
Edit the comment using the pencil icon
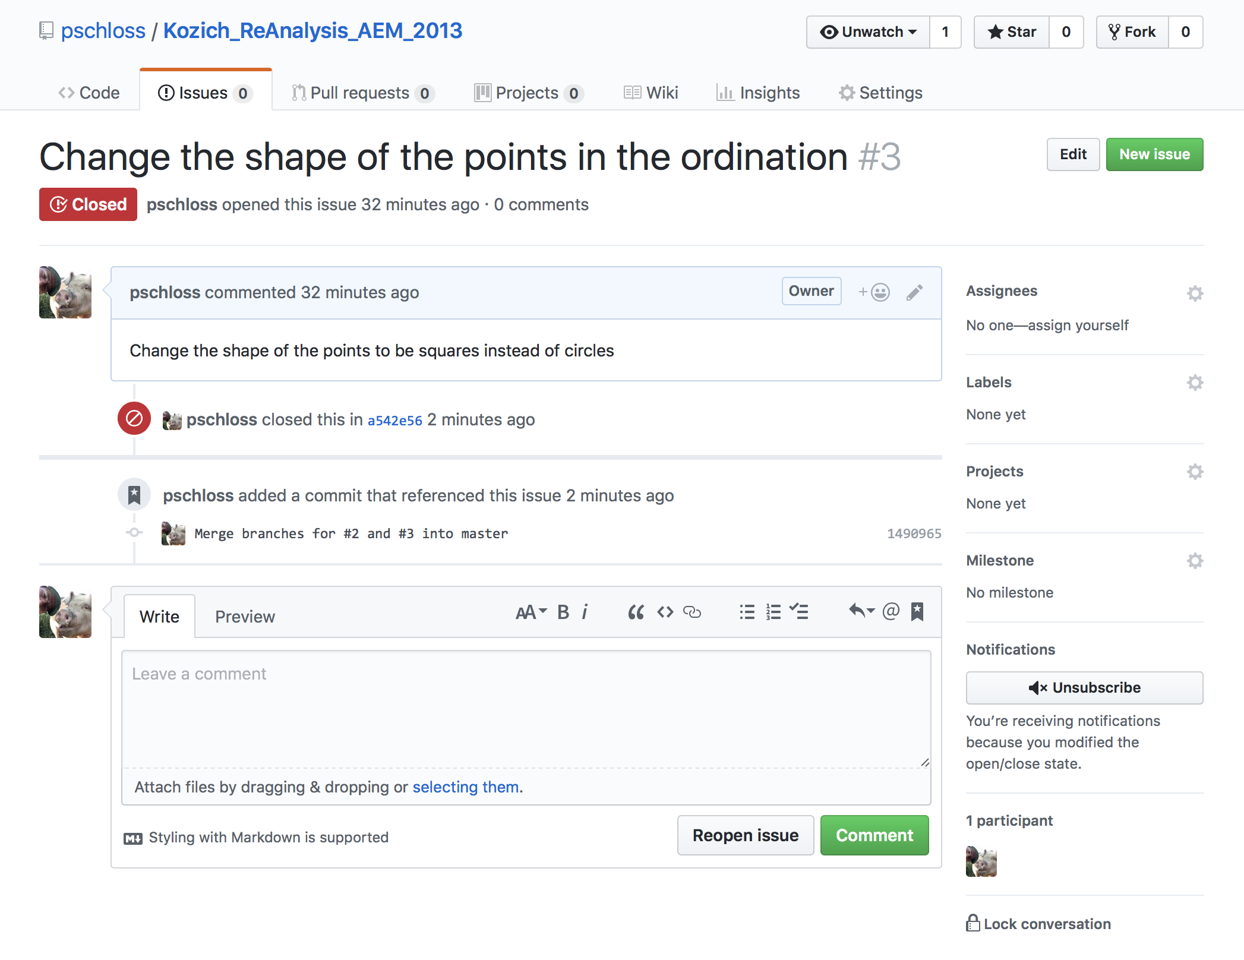(x=914, y=292)
